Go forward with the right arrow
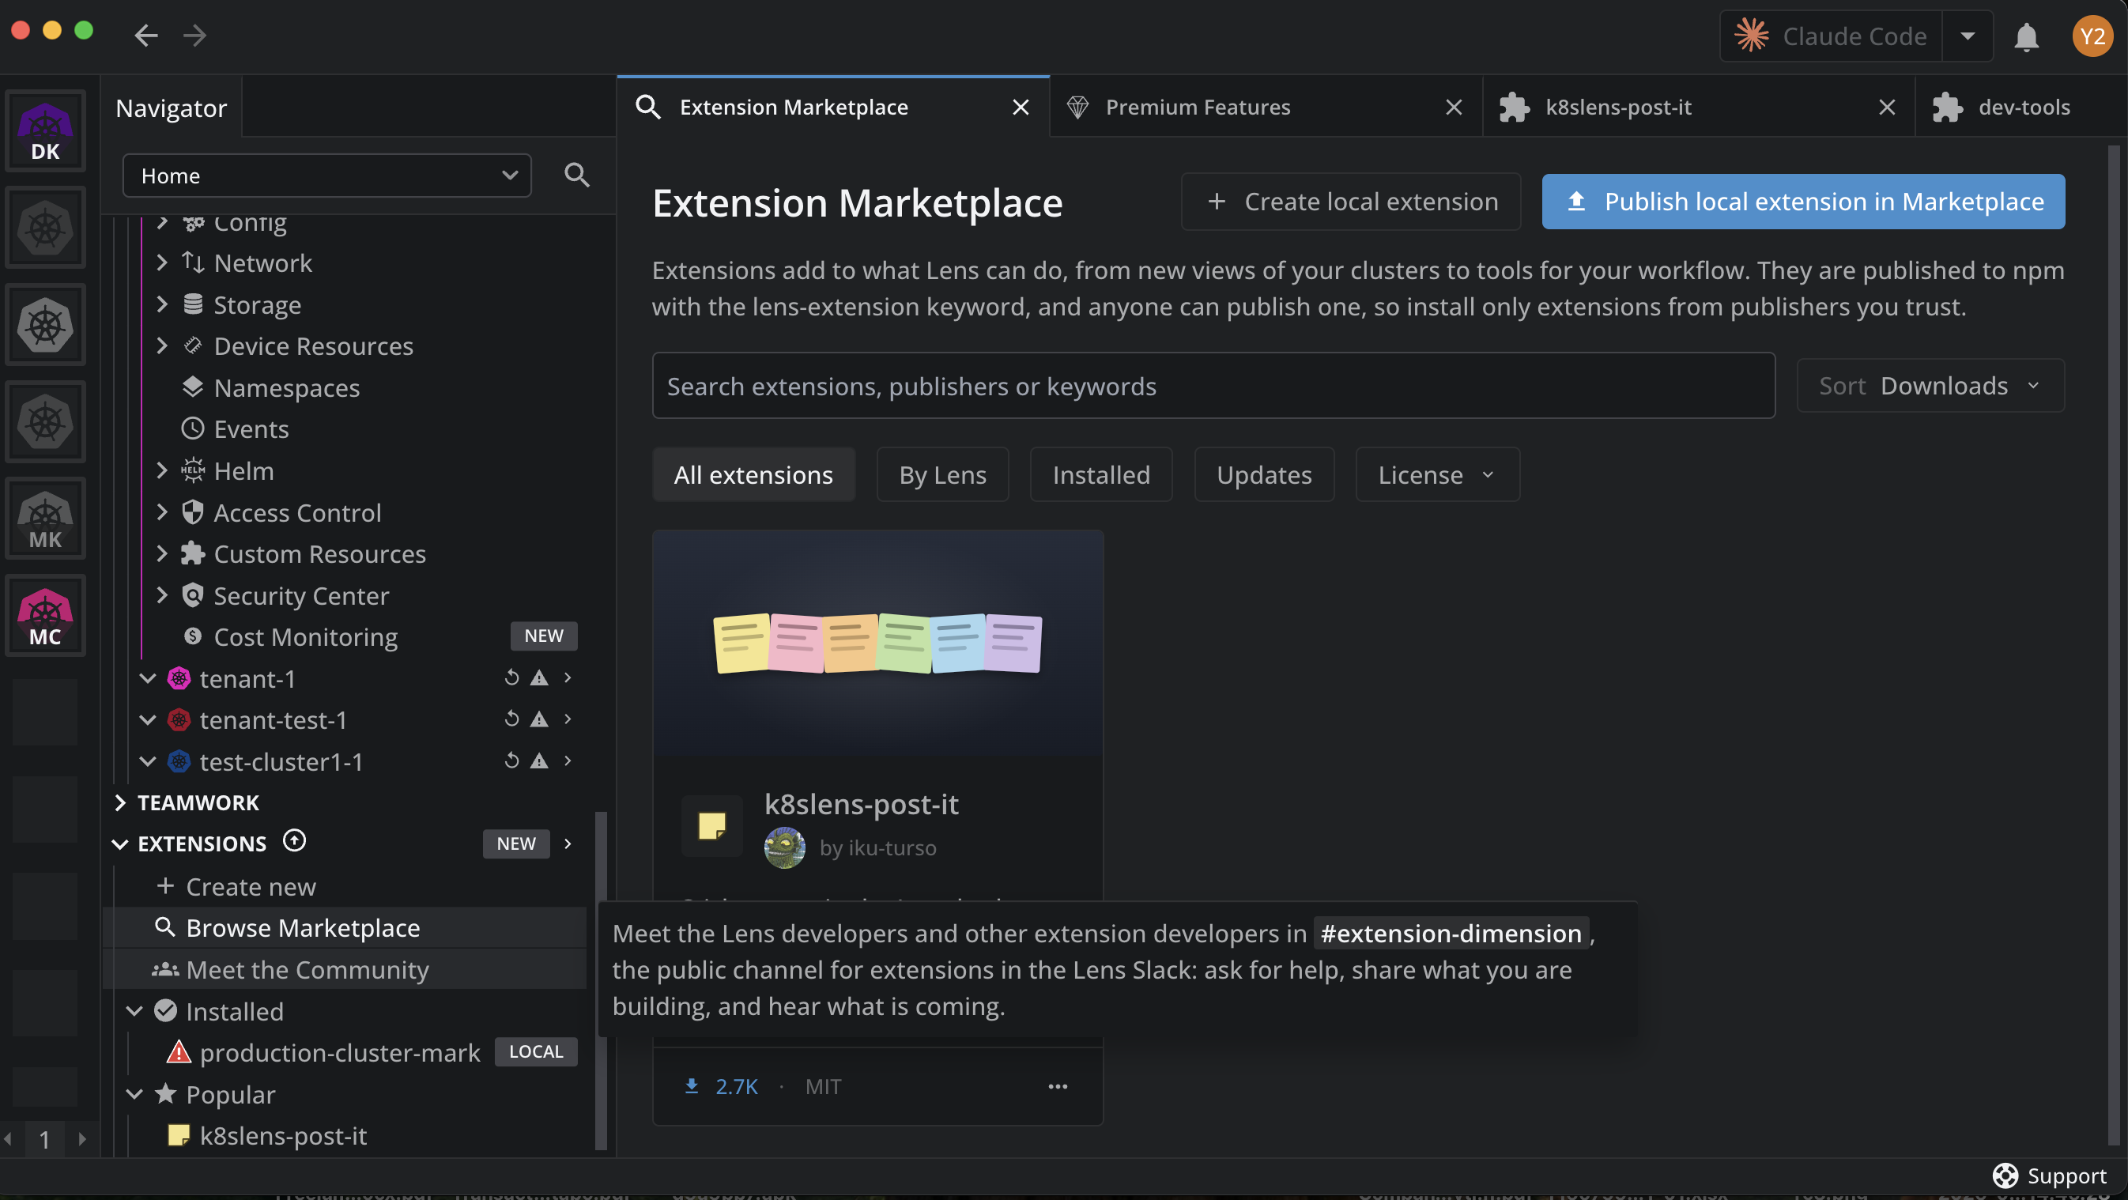 click(x=195, y=36)
